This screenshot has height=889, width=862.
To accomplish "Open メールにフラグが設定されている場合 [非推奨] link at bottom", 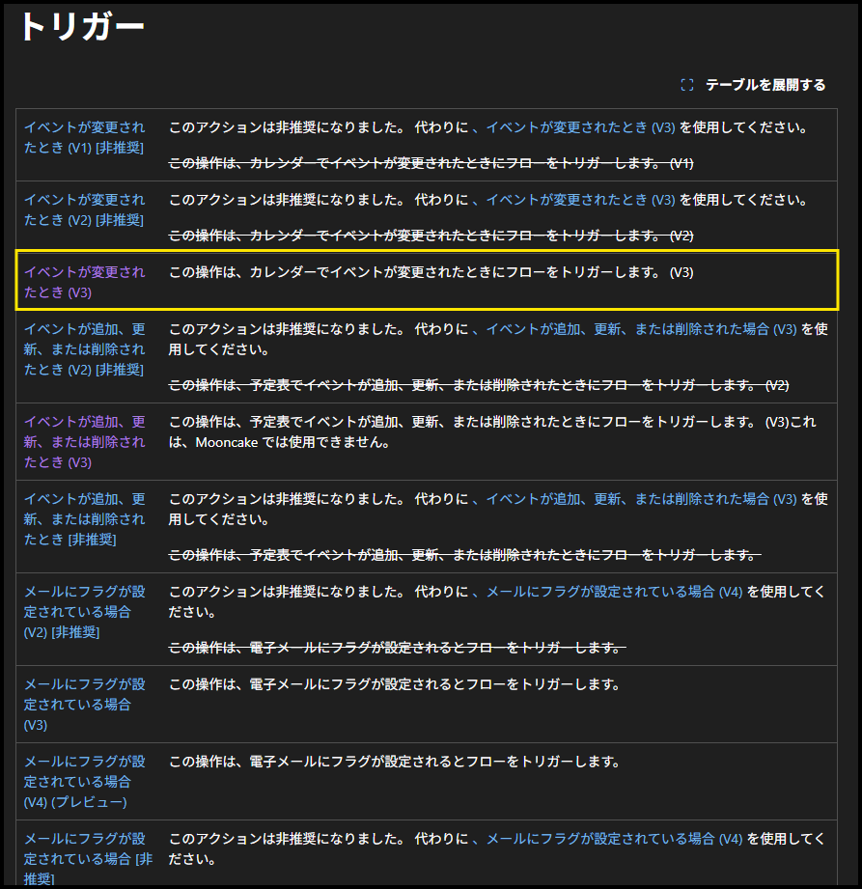I will (x=84, y=858).
